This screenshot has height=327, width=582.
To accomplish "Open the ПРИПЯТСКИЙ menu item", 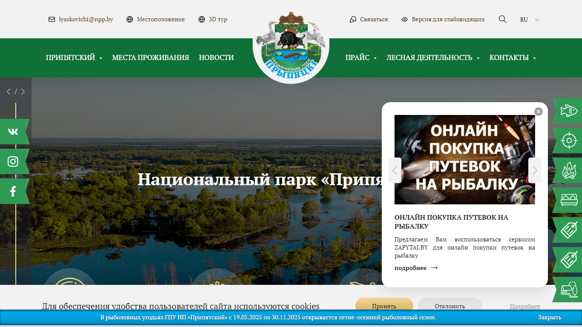I will coord(70,58).
